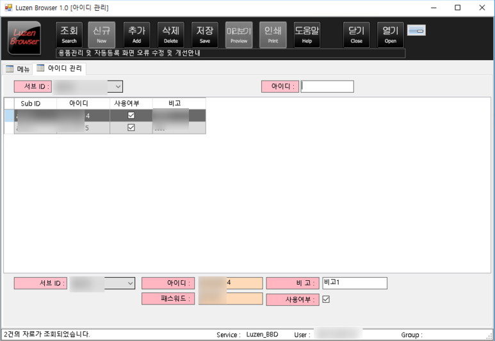
Task: Click the 인쇄 Print toolbar button
Action: coord(273,35)
